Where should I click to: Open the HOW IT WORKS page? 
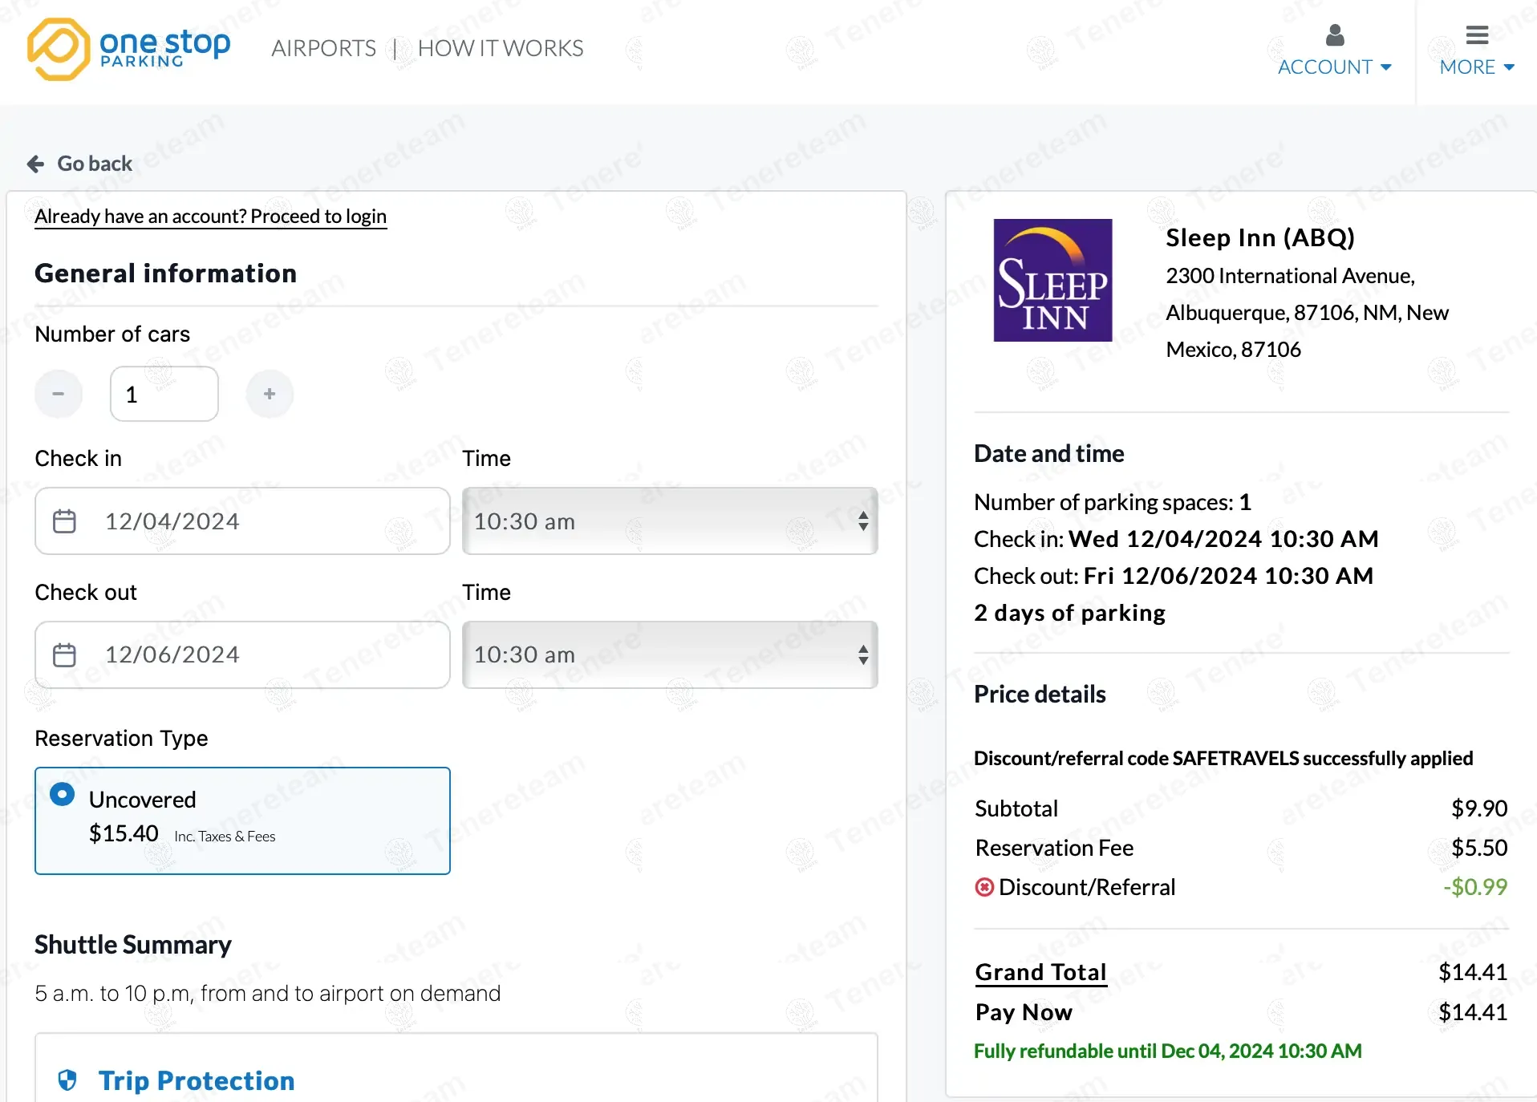[501, 48]
